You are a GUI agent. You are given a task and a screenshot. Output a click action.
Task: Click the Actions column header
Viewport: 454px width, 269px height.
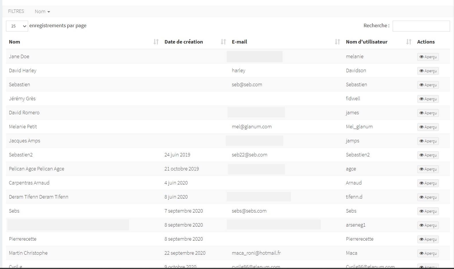(x=426, y=42)
